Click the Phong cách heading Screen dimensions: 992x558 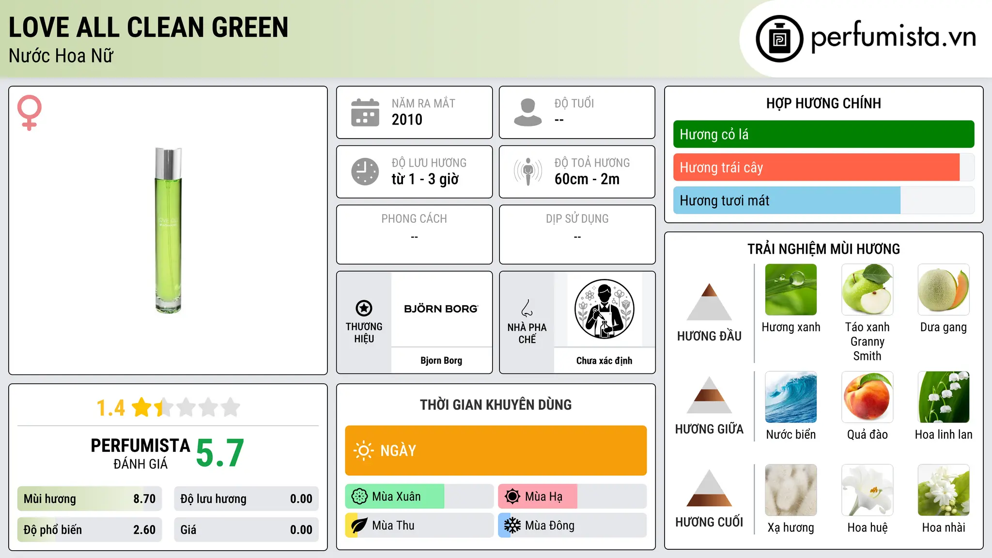pos(414,218)
